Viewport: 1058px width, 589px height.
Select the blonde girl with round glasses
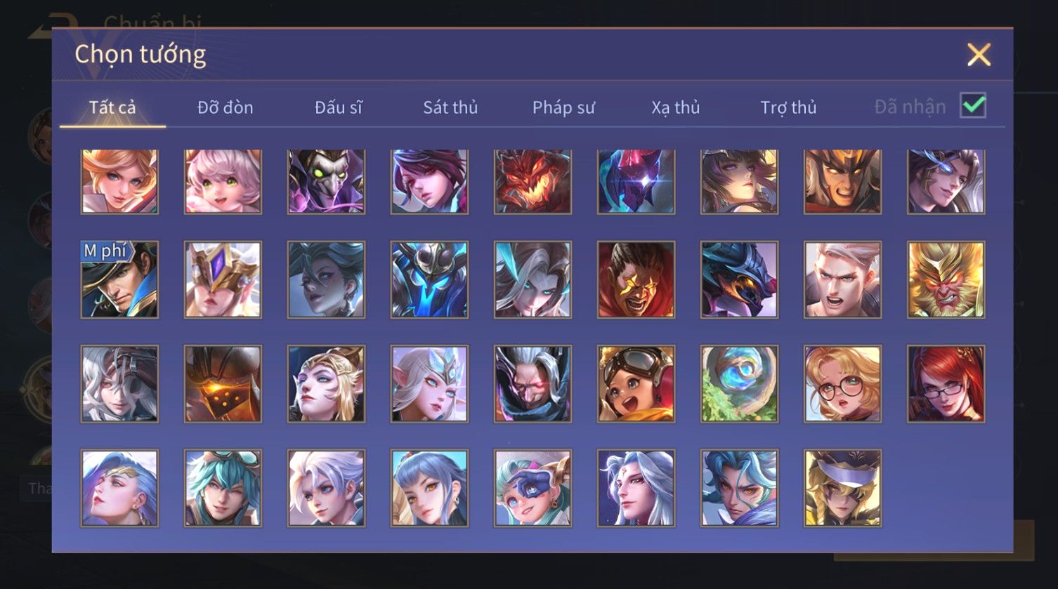[x=842, y=384]
